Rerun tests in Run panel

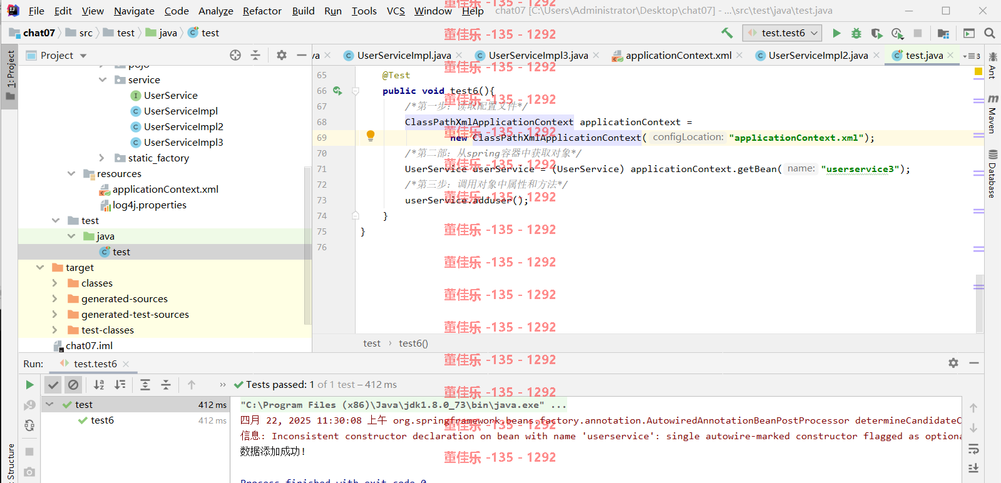pos(29,385)
